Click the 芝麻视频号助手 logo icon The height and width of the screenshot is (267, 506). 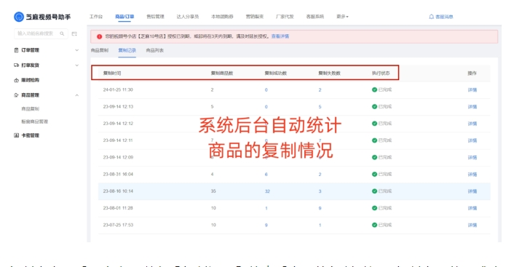(x=19, y=17)
